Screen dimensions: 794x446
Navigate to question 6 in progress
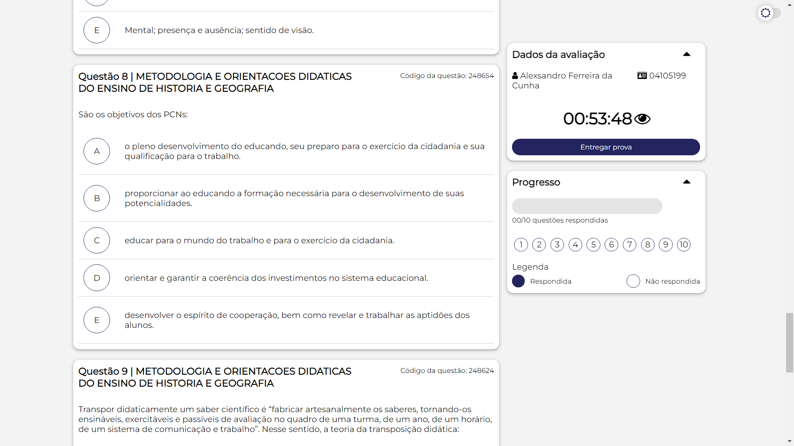click(x=611, y=245)
